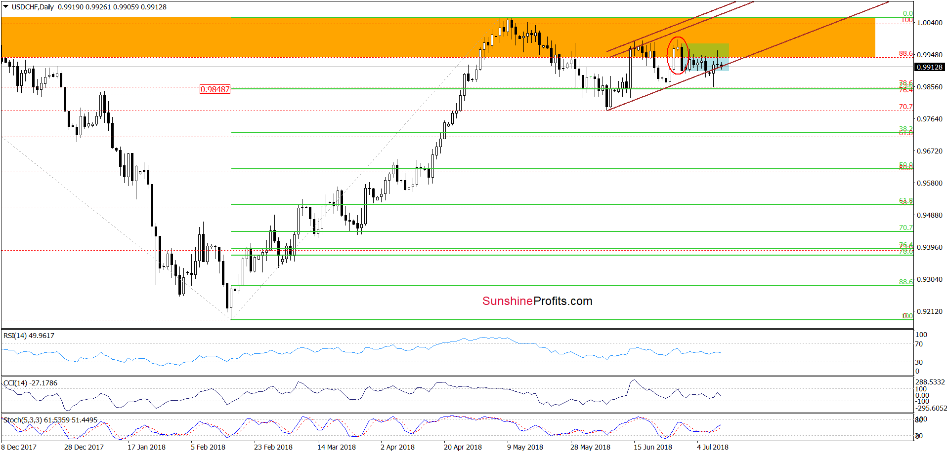Open the USDCHF chart dropdown arrow

point(6,7)
